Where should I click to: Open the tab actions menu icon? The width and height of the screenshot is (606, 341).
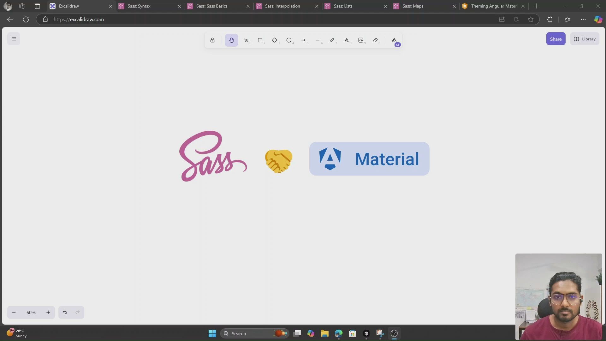pos(37,6)
